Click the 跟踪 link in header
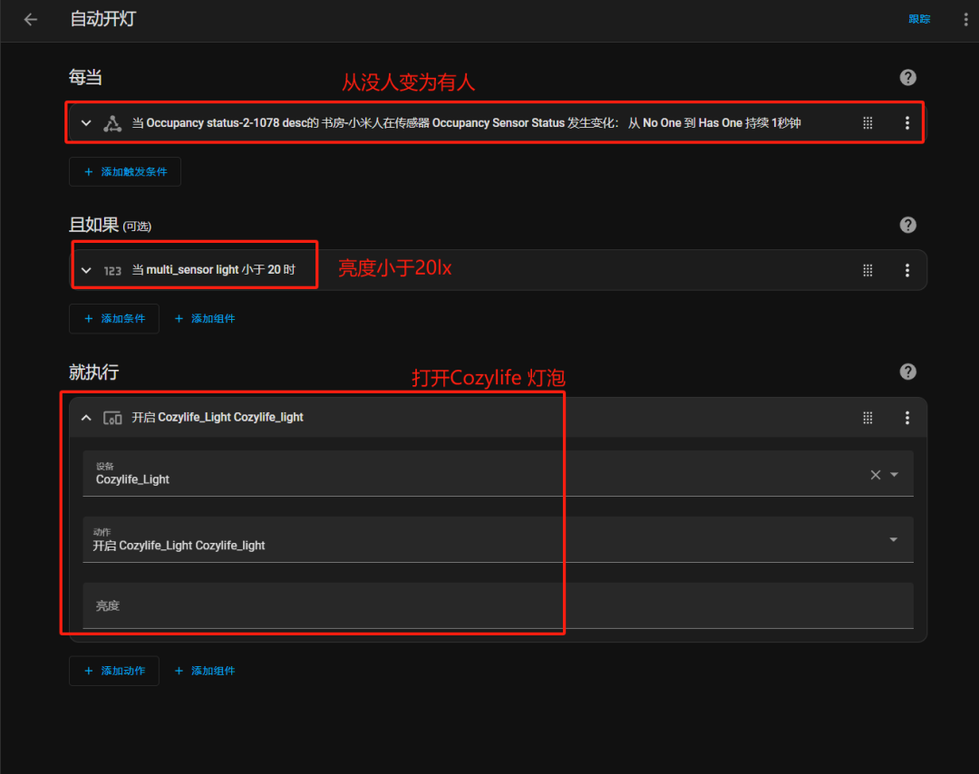 [x=919, y=19]
